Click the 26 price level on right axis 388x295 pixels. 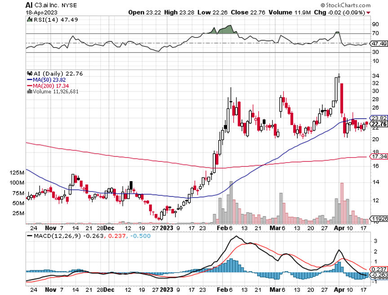tap(375, 108)
